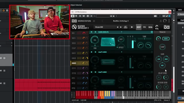Screen dimensions: 184x103
Task: Enable Read automation R button
Action: tap(80, 16)
